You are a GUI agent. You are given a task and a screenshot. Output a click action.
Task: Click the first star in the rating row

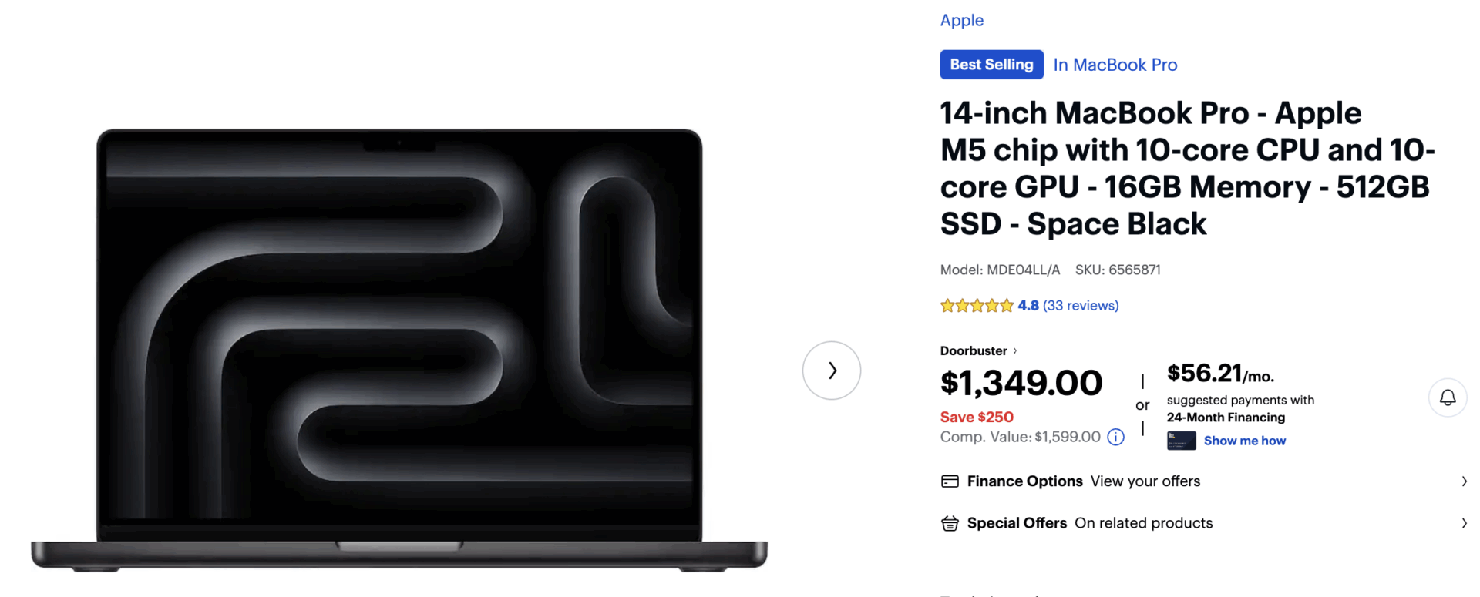(947, 305)
